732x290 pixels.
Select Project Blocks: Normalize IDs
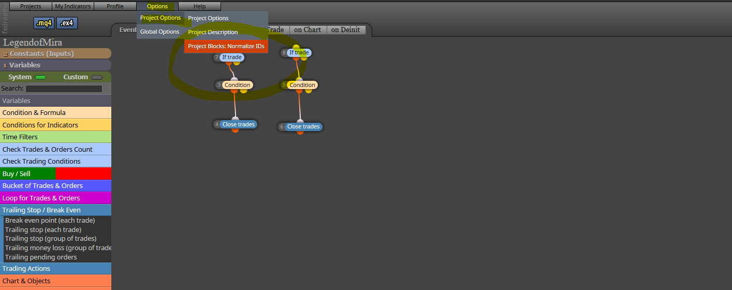click(226, 46)
